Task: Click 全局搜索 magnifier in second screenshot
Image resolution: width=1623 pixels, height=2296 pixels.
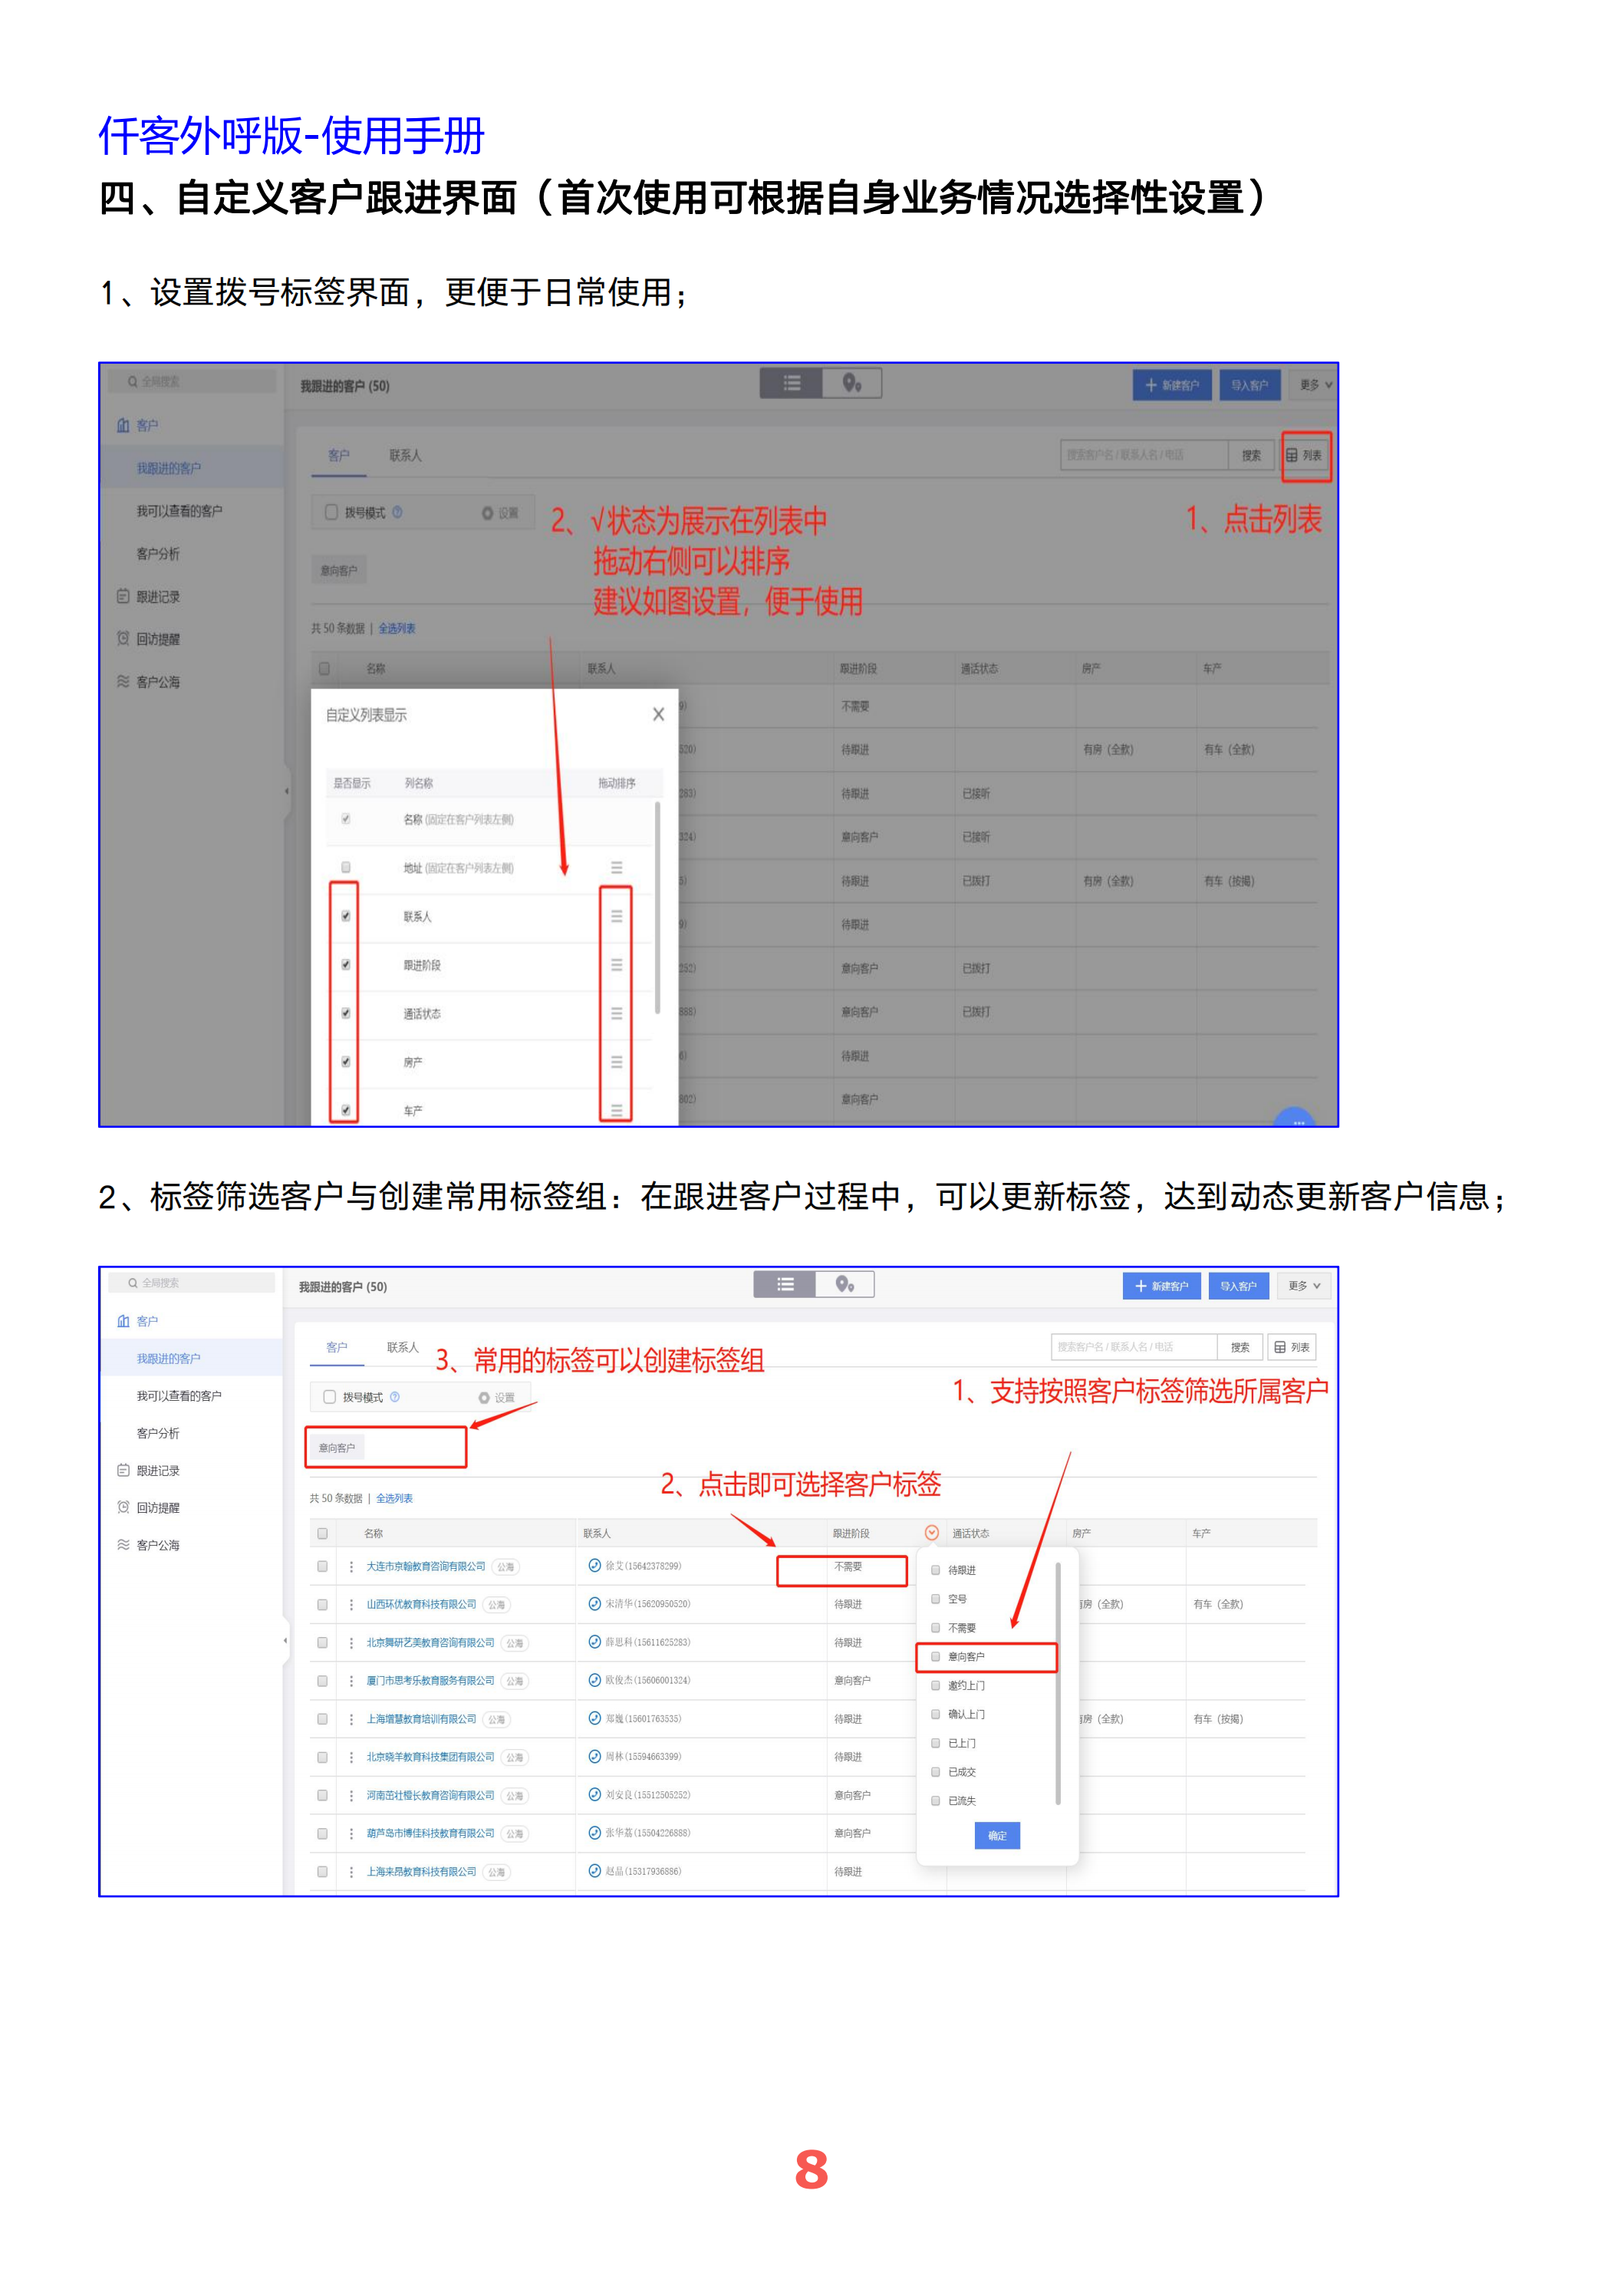Action: coord(132,1283)
